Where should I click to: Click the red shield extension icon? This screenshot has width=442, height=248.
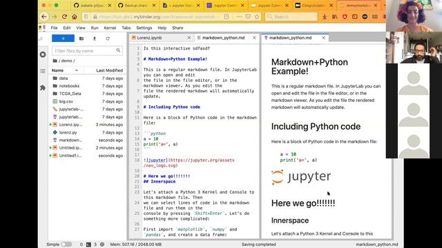coord(345,17)
